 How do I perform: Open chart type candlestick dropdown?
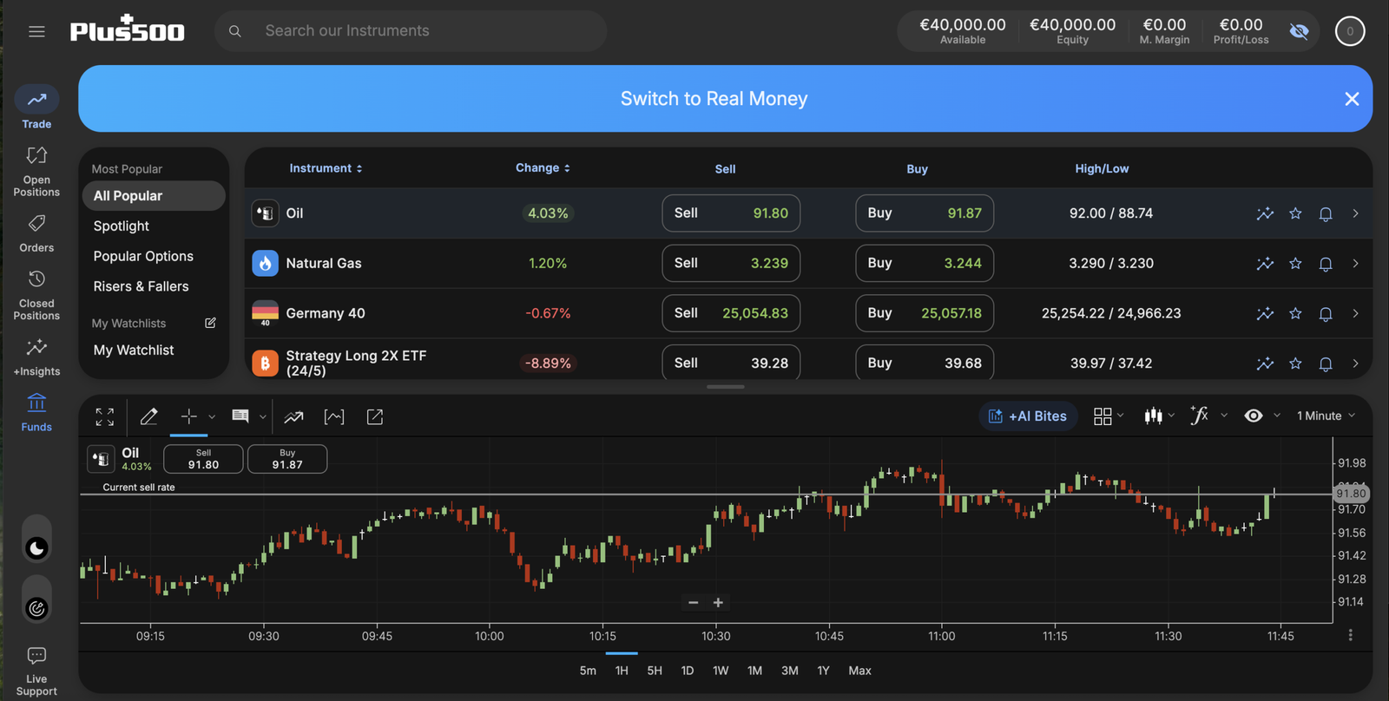coord(1159,416)
